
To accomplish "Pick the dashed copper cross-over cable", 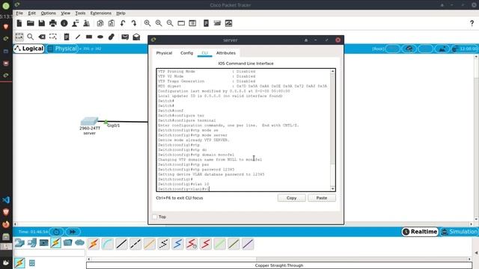I will [x=135, y=244].
